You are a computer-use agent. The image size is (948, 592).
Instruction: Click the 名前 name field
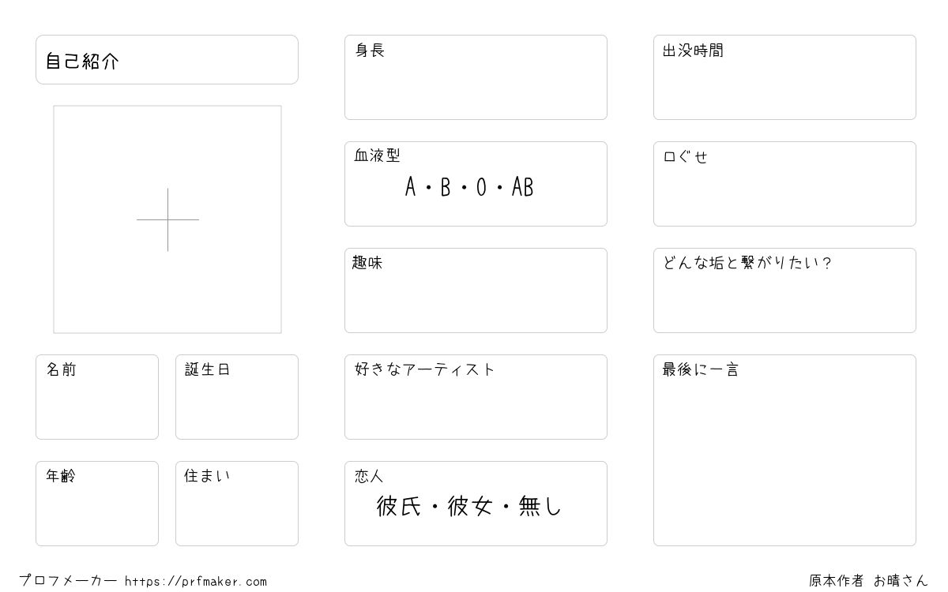click(97, 397)
